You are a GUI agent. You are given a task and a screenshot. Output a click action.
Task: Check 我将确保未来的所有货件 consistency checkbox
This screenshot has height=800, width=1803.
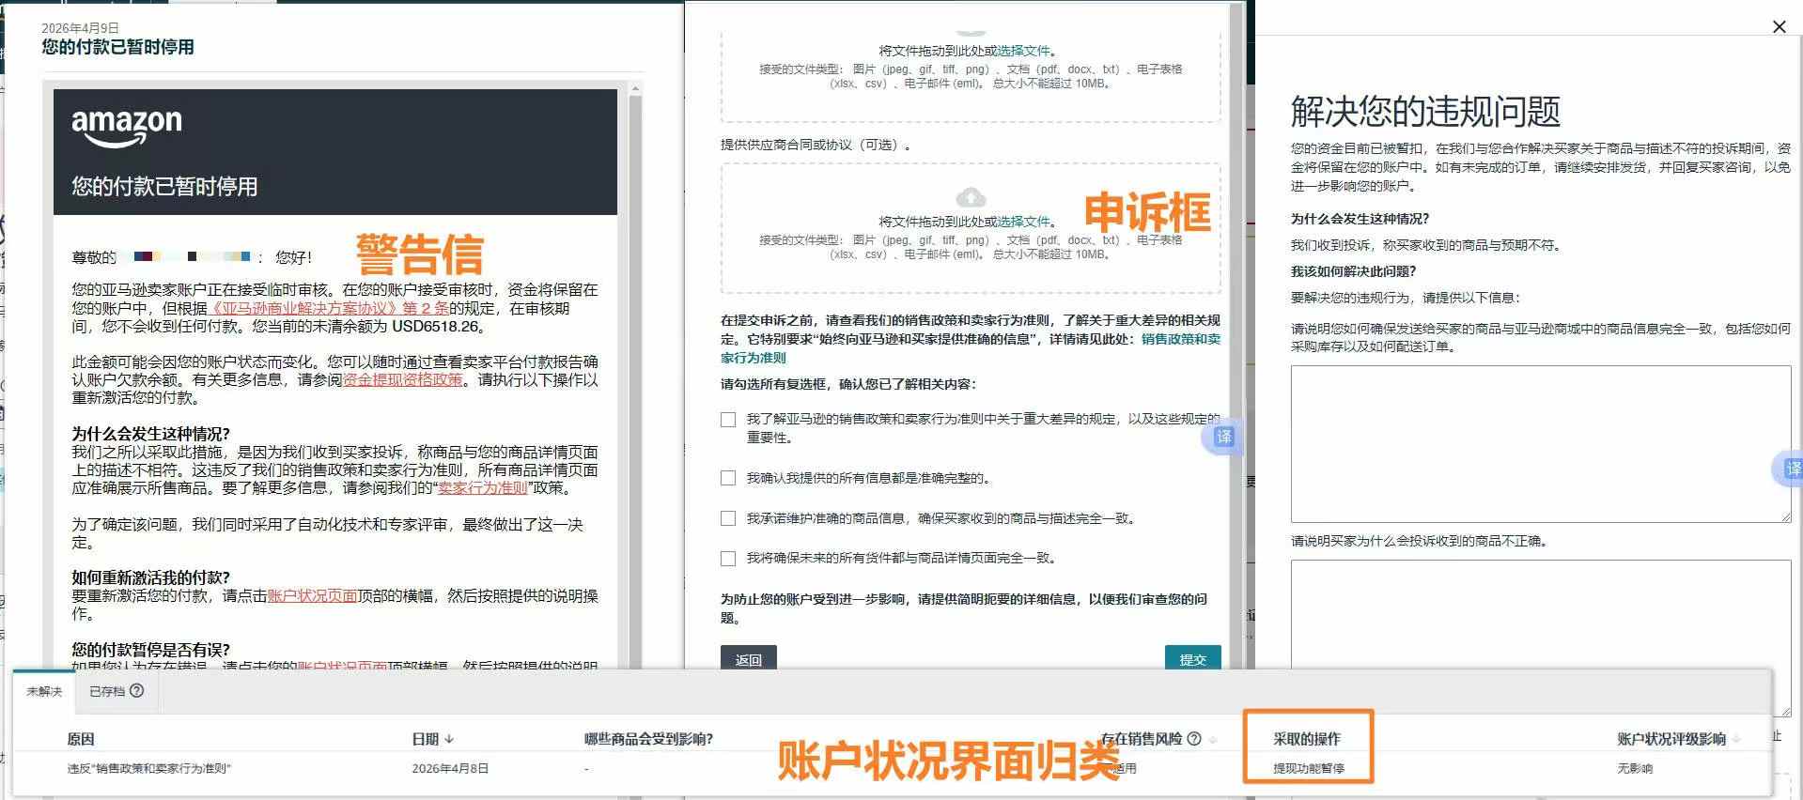(728, 559)
